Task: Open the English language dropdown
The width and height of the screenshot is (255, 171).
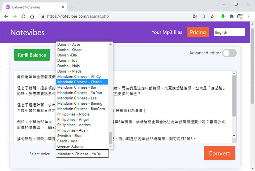Action: (x=229, y=32)
